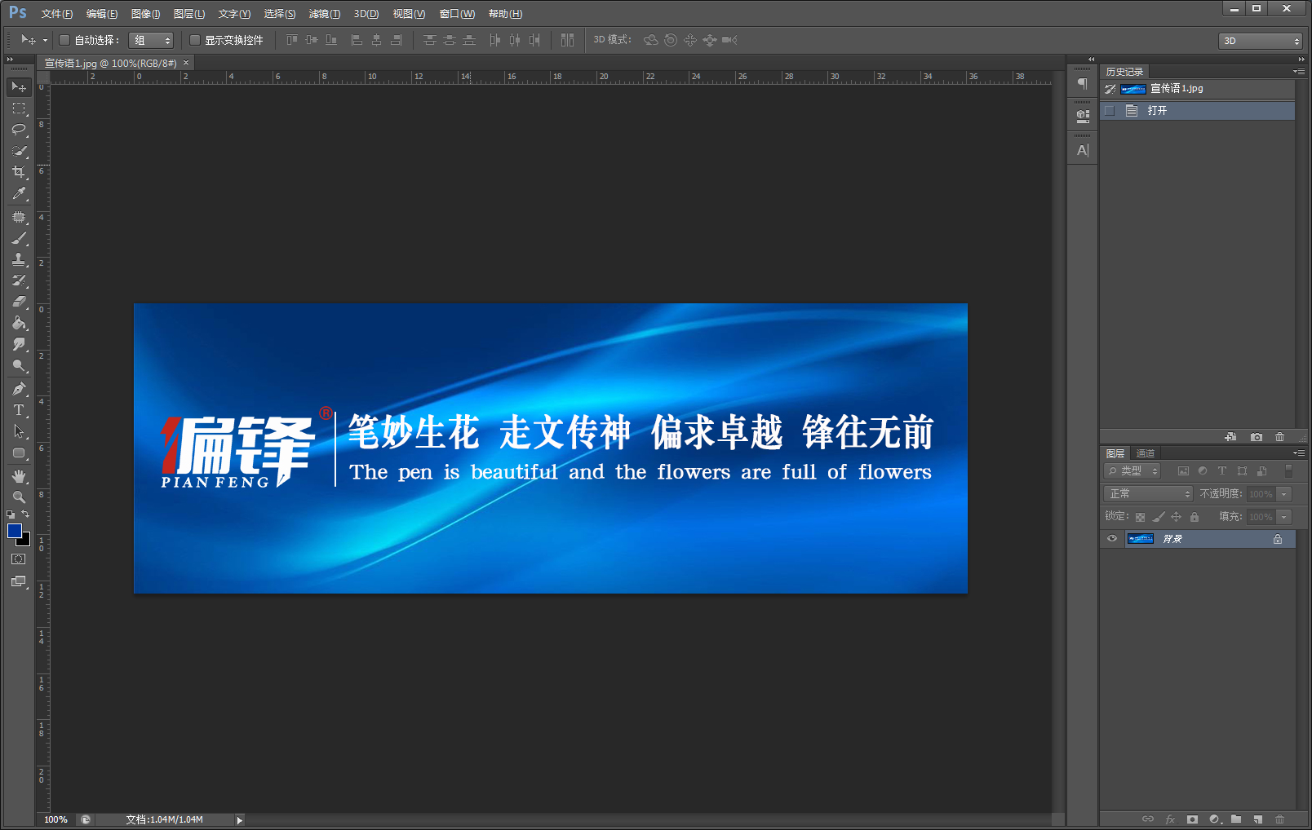Screen dimensions: 1312x830
Task: Select the 宣传语1.jpg document tab
Action: pyautogui.click(x=111, y=63)
